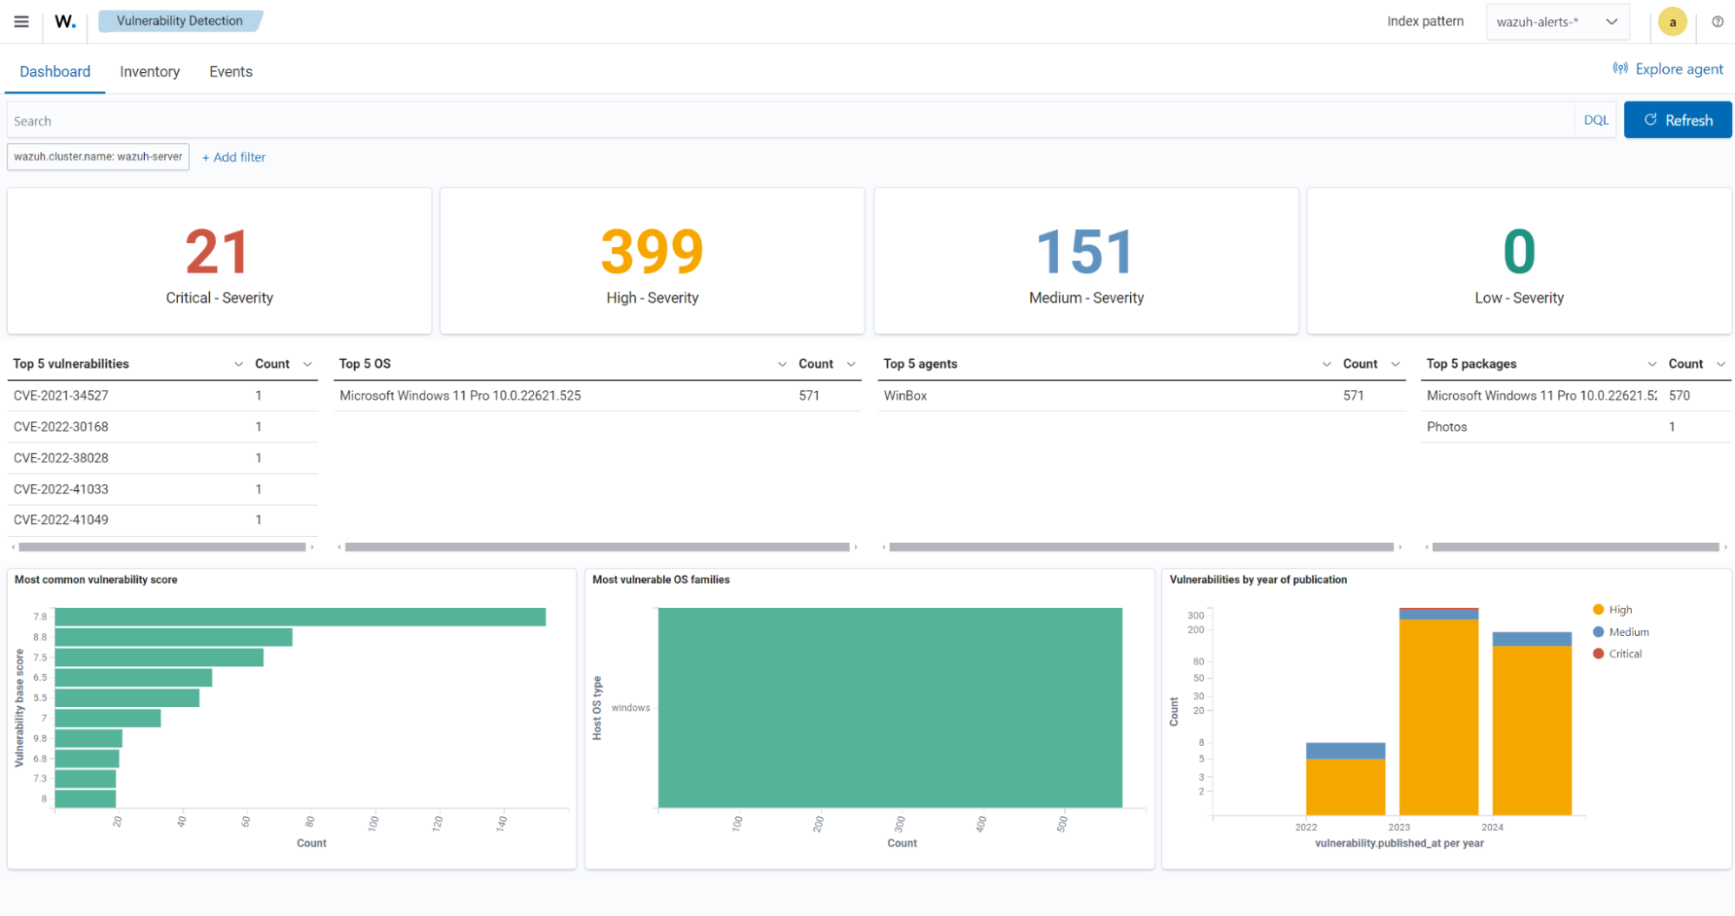1735x916 pixels.
Task: Open the Top 5 OS column dropdown
Action: click(x=780, y=363)
